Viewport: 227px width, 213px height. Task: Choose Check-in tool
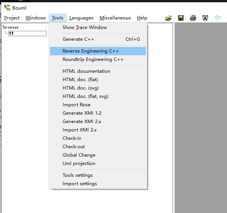tap(98, 138)
